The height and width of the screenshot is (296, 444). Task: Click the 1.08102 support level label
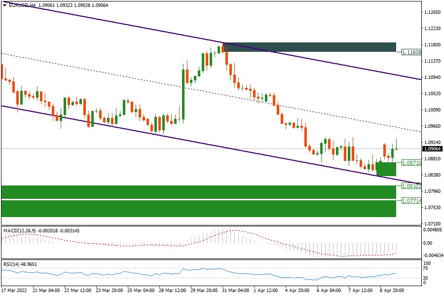[x=410, y=186]
